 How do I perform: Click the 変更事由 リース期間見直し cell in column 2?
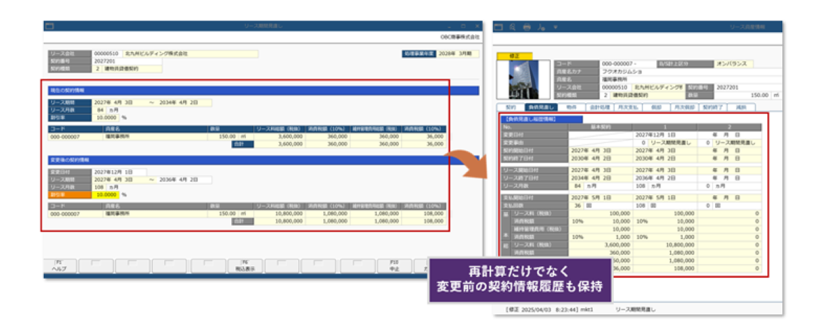pyautogui.click(x=735, y=142)
